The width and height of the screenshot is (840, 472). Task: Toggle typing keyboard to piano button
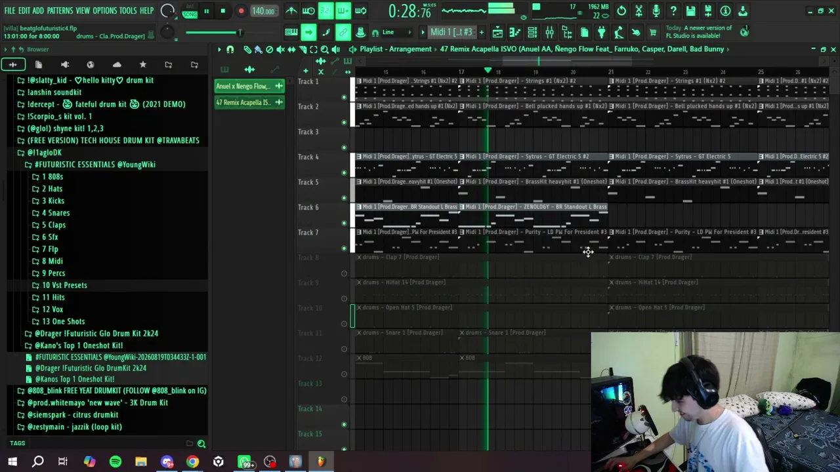[291, 32]
